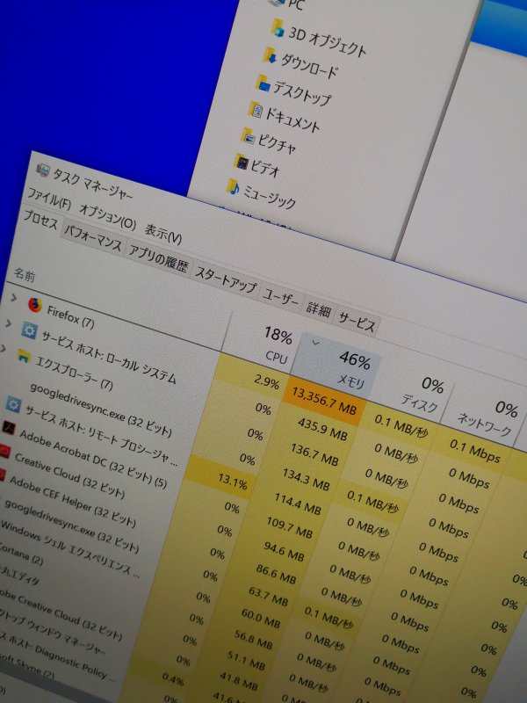Click ミュージック folder icon in Explorer
The image size is (527, 703).
pos(234,187)
